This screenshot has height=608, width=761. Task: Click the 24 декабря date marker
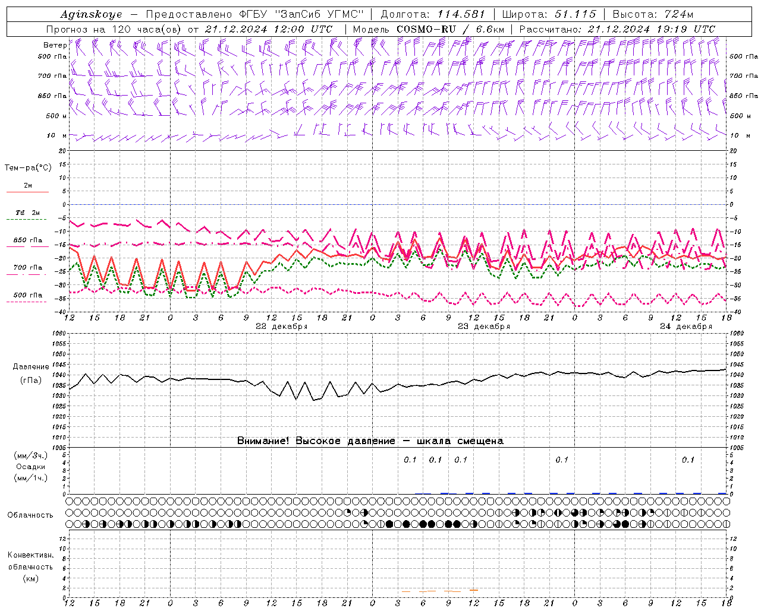(685, 327)
